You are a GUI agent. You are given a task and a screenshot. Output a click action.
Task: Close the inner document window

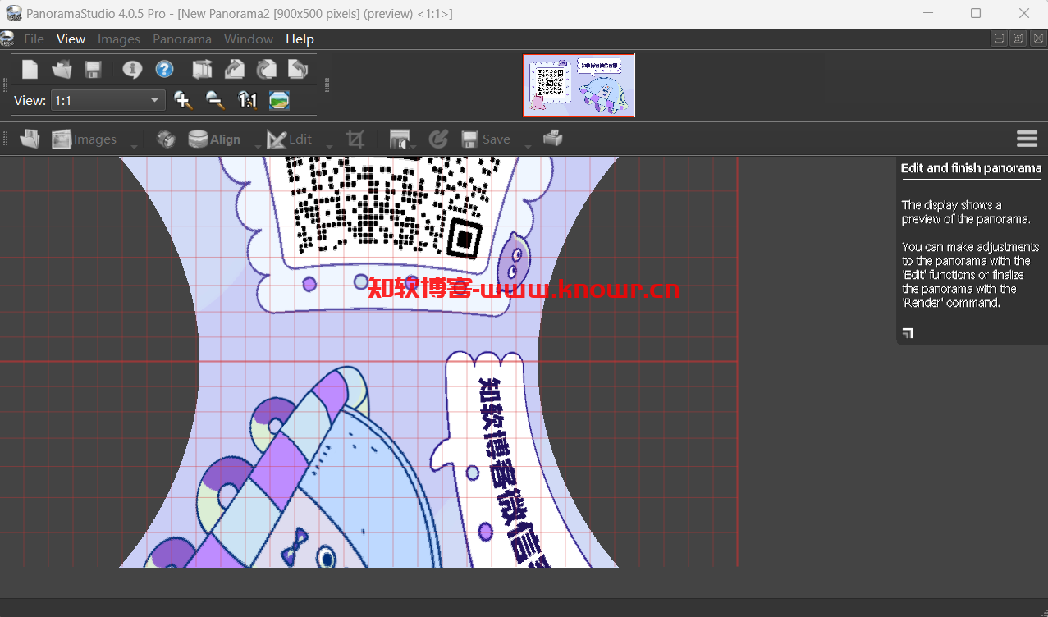tap(1037, 39)
